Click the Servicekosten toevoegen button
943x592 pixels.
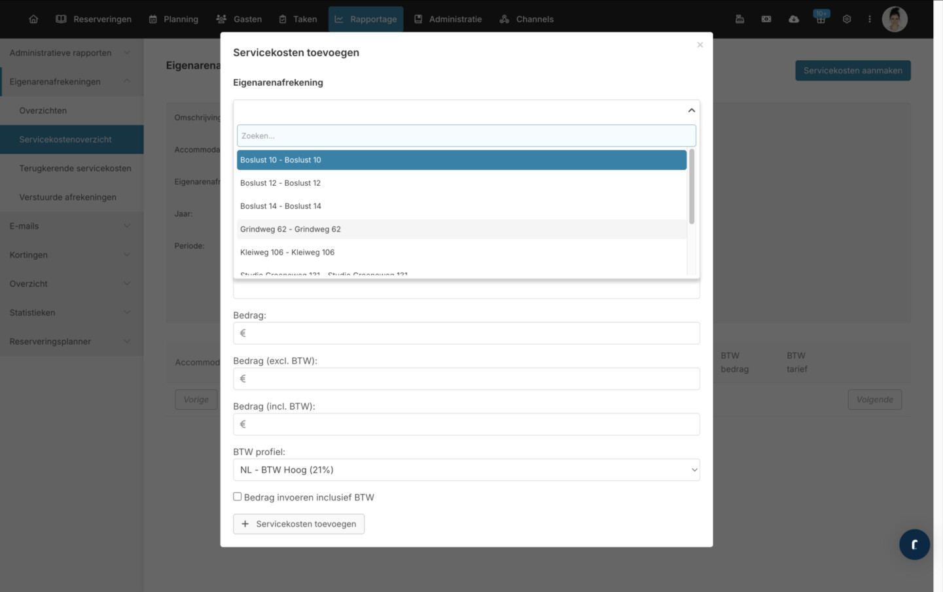pyautogui.click(x=299, y=524)
